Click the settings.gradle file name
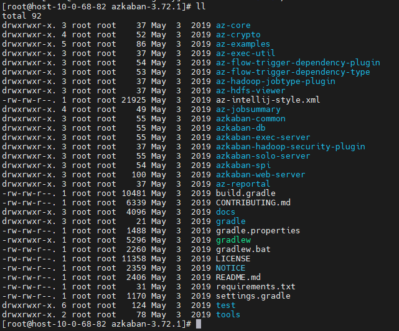The height and width of the screenshot is (331, 399). point(253,296)
